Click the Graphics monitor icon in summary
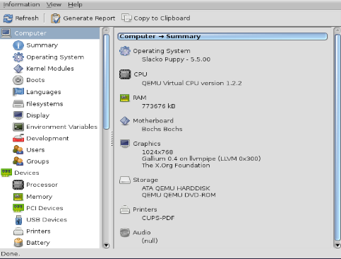This screenshot has width=341, height=259. point(125,144)
